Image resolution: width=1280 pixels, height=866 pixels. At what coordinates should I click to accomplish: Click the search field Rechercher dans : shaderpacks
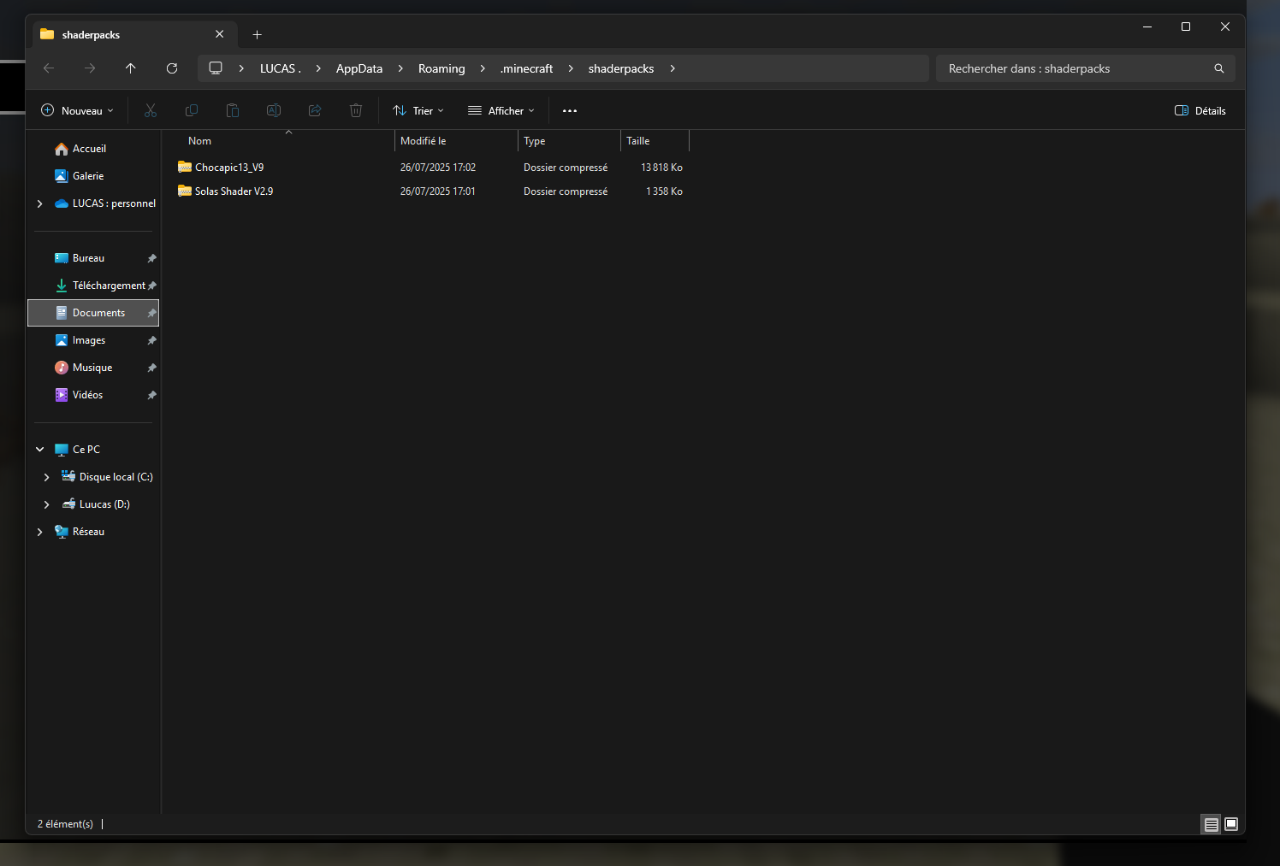pyautogui.click(x=1086, y=68)
